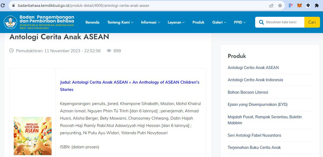Viewport: 323px width, 157px height.
Task: Click the Antologi Cerita Anak ASEAN book cover
Action: point(33,136)
